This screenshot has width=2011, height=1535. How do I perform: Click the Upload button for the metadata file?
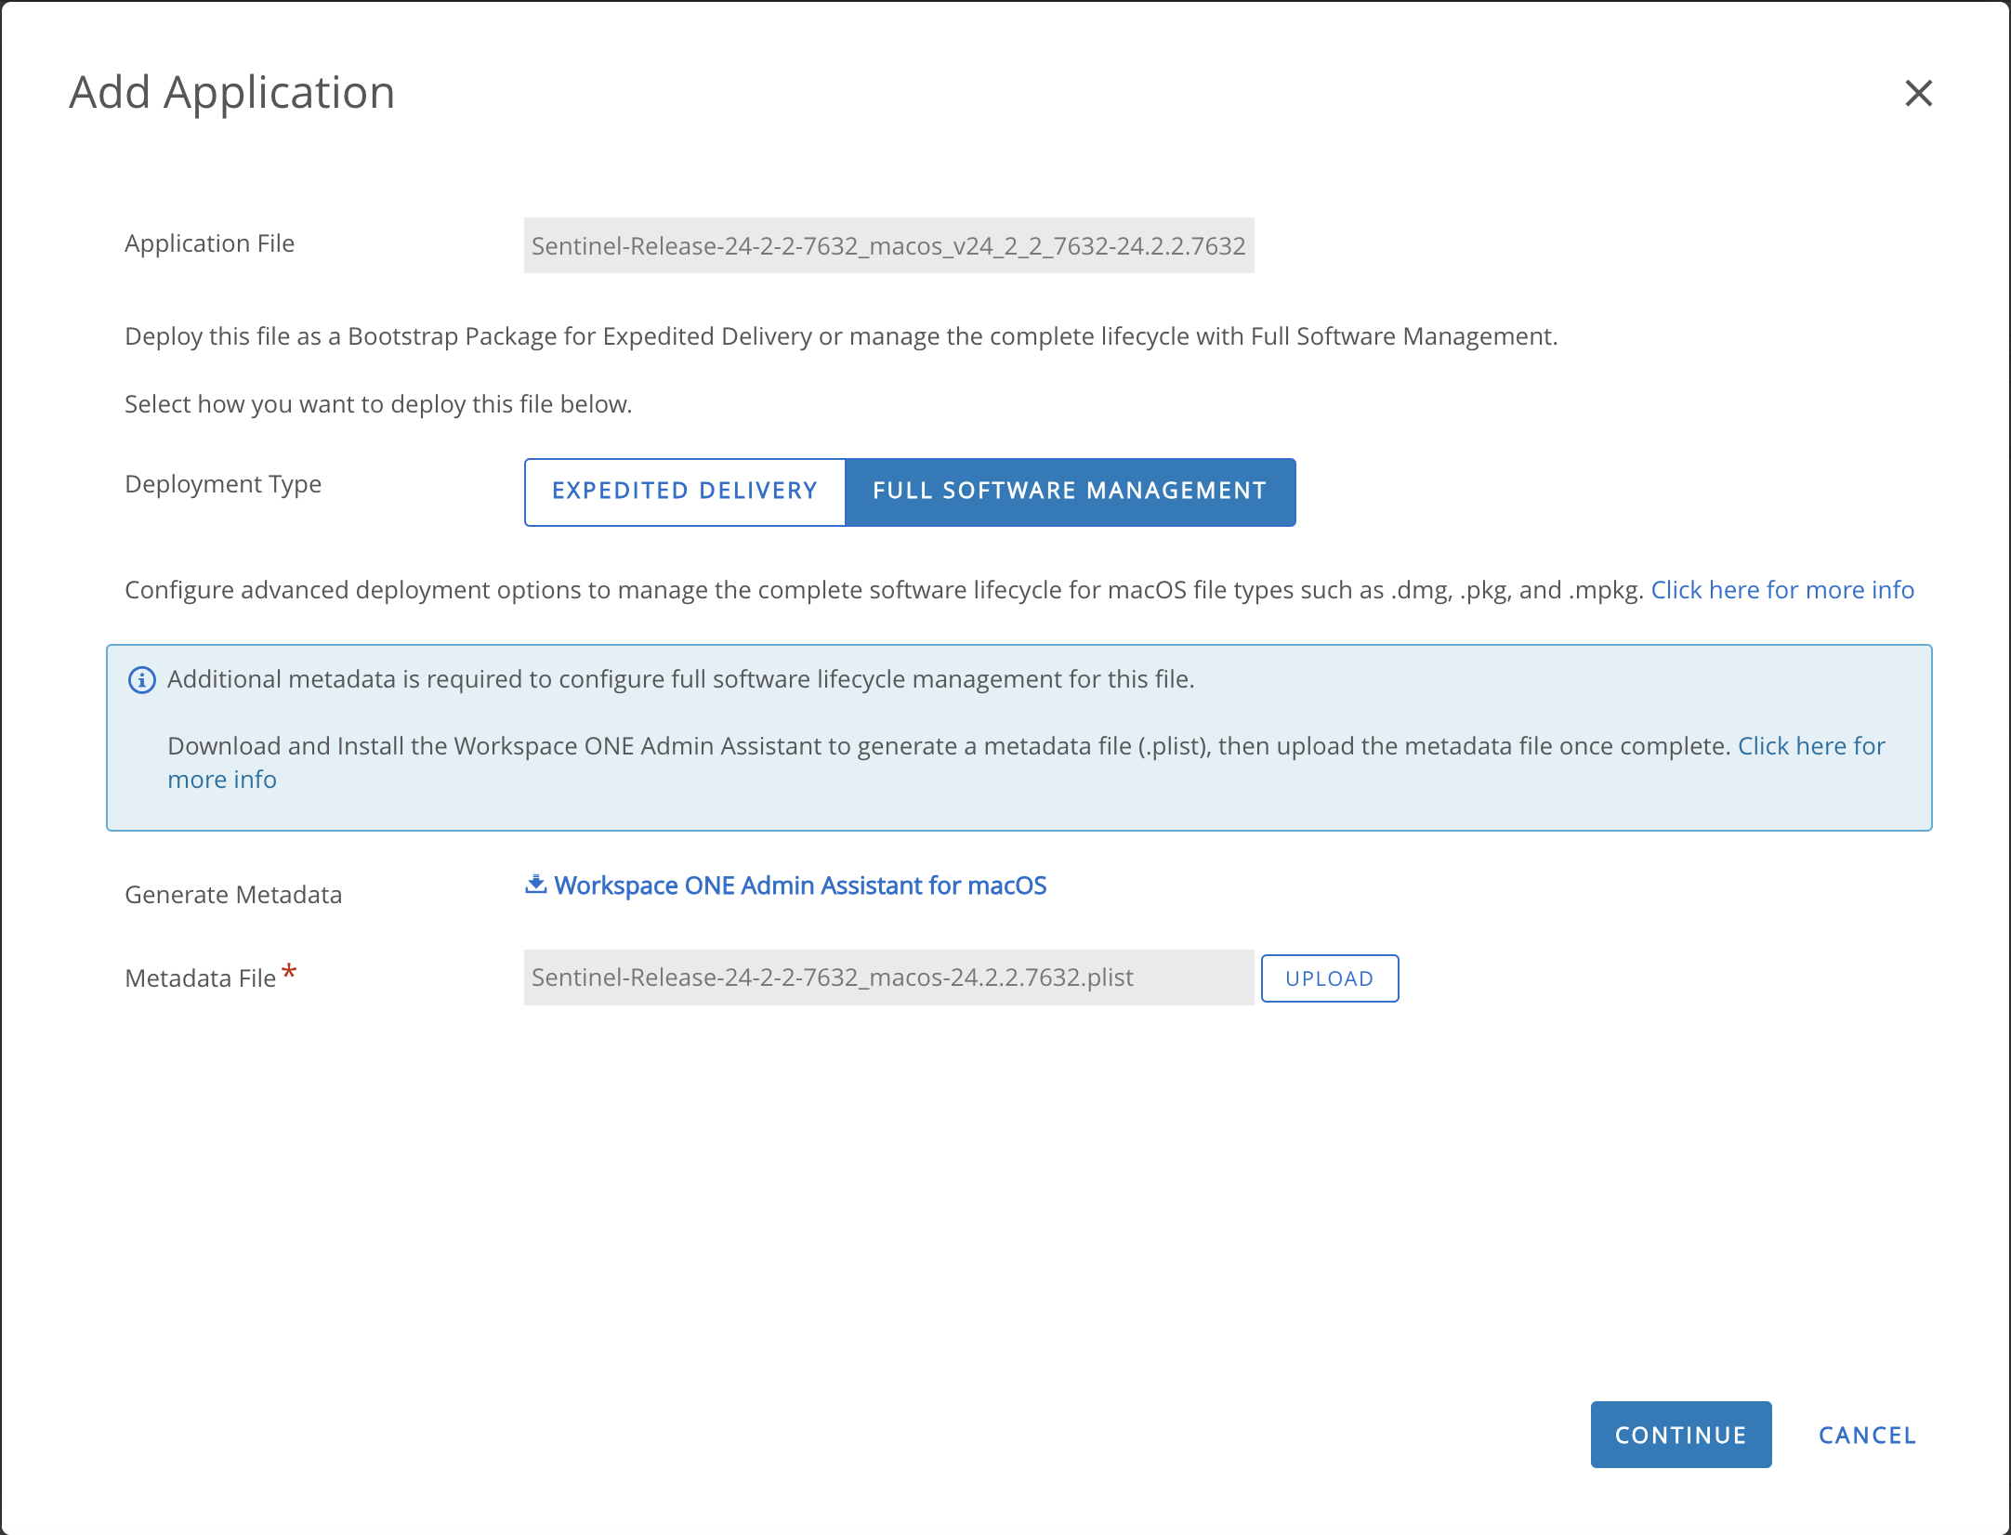coord(1329,978)
